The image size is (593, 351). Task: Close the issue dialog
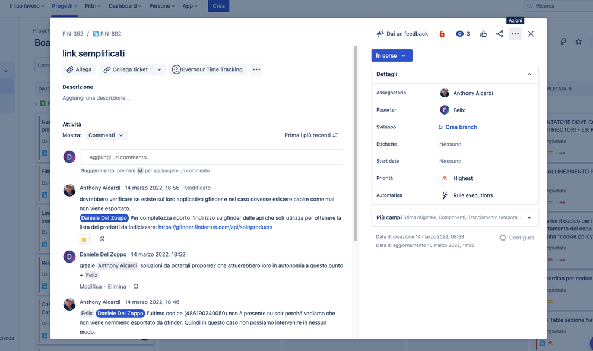531,34
